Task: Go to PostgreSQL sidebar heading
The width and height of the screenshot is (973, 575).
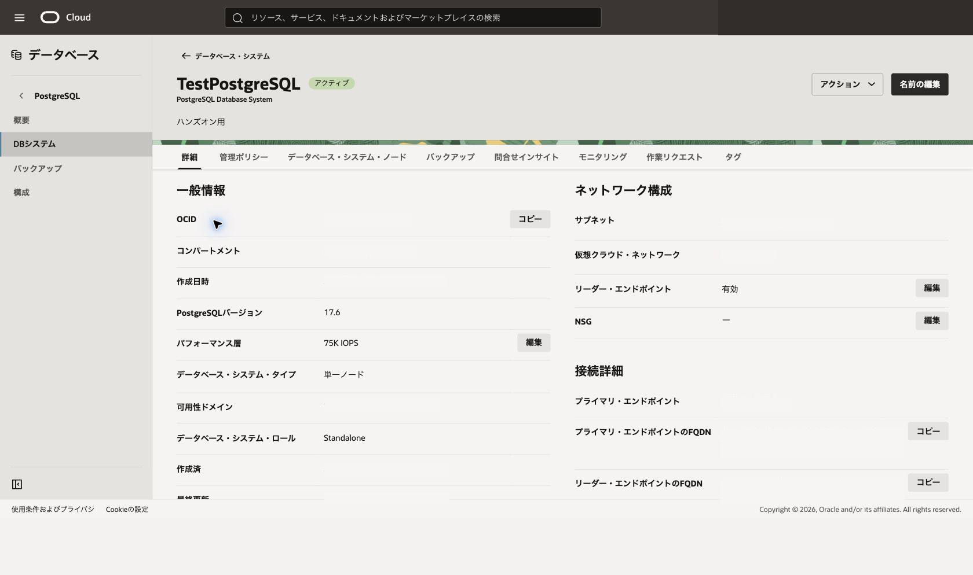Action: click(x=57, y=96)
